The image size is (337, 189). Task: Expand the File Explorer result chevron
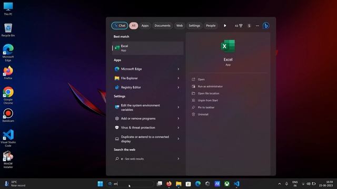pos(178,78)
